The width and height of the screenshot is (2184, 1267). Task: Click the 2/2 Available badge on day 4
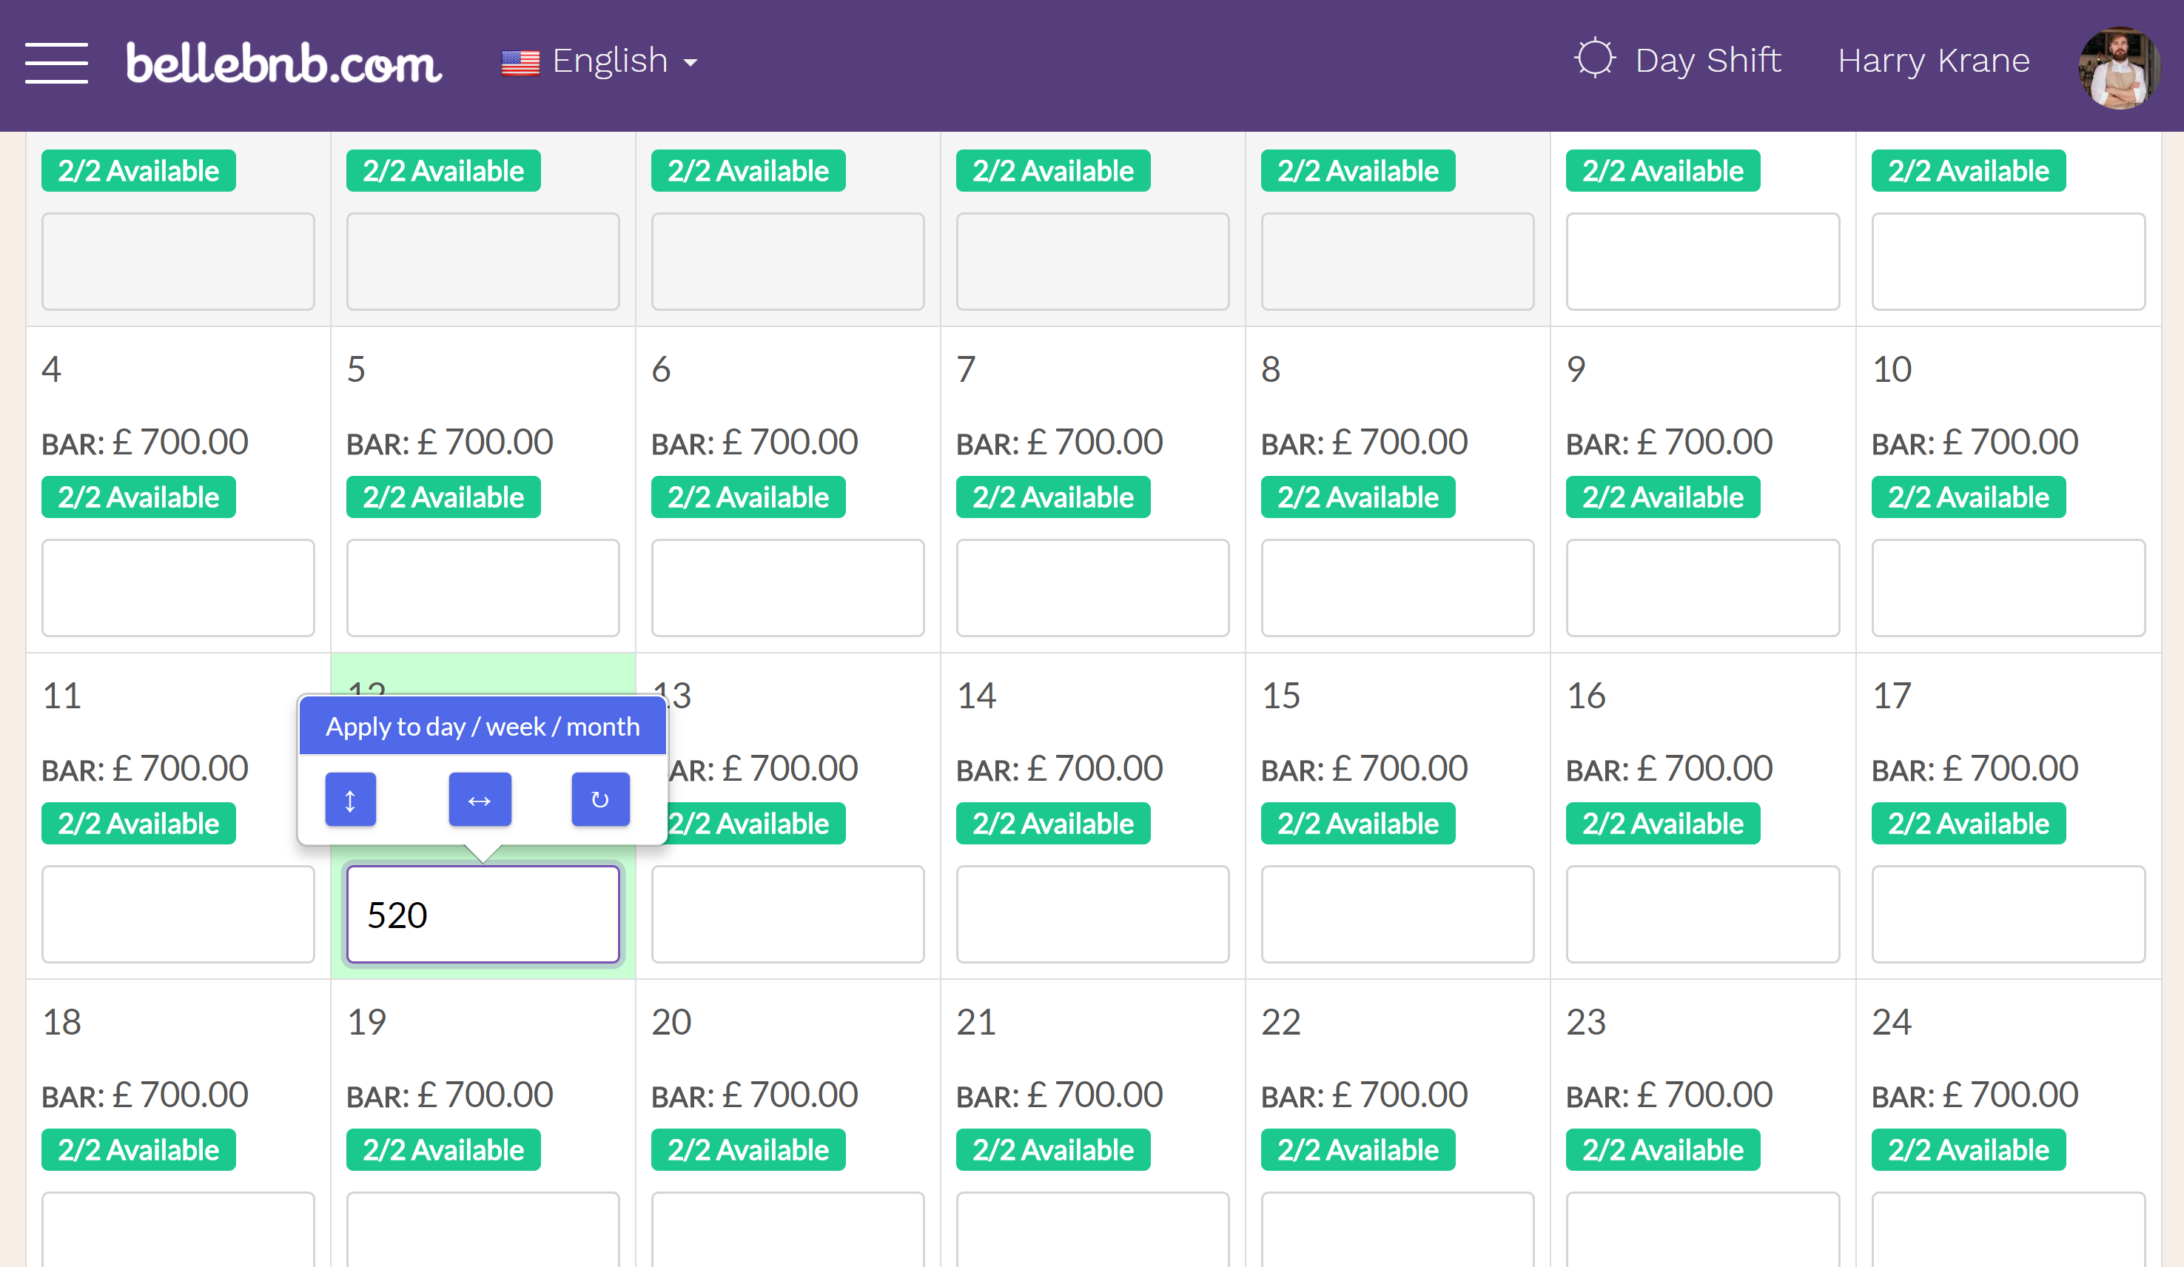[x=138, y=497]
